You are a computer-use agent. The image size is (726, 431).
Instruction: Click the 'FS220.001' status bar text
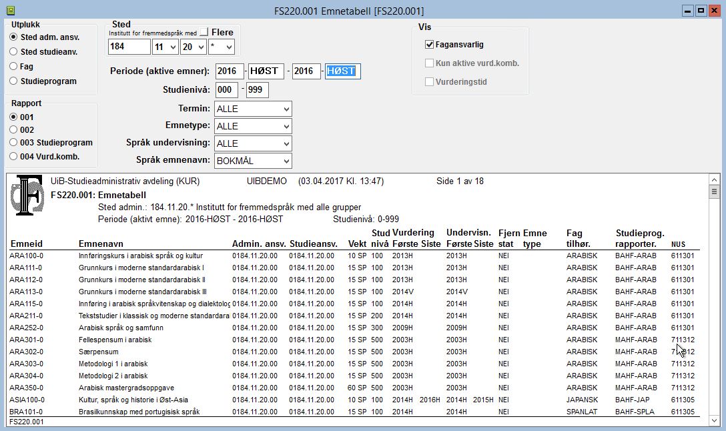[x=27, y=422]
